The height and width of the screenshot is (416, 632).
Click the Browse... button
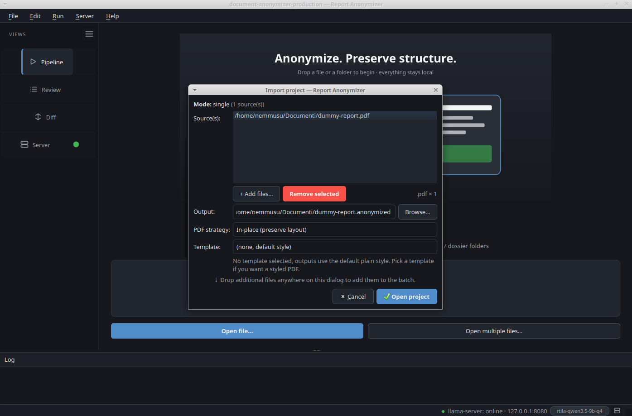coord(418,212)
